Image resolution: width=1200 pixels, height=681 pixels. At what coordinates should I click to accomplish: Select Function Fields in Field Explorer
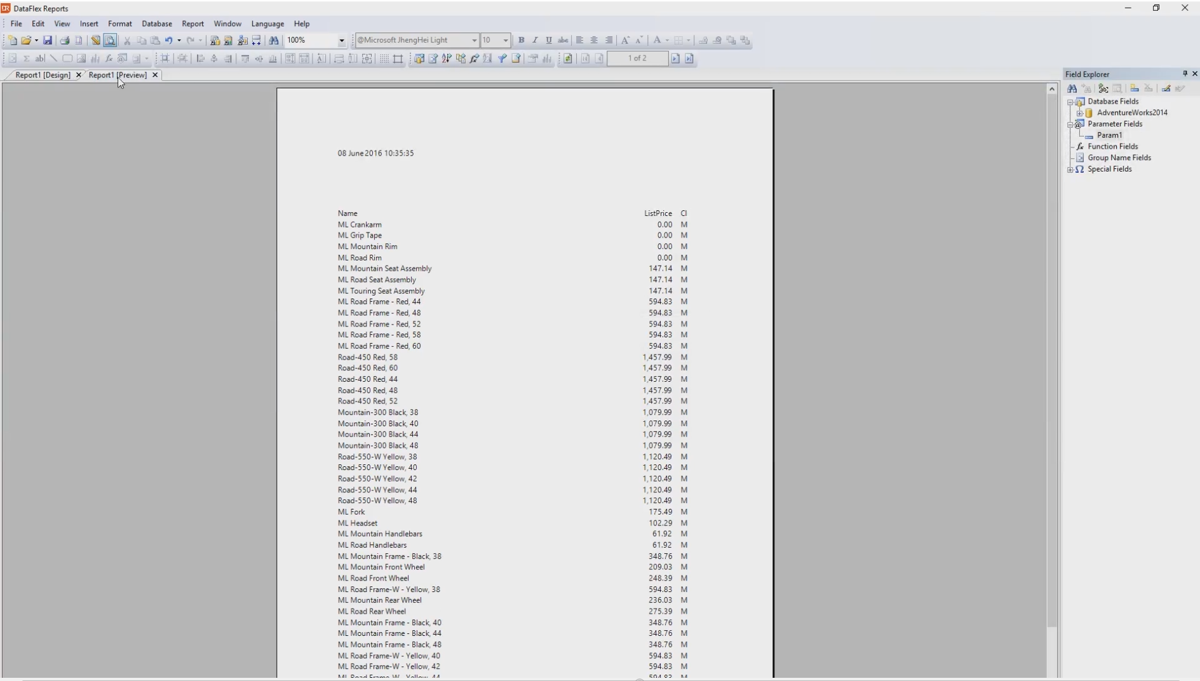[x=1112, y=147]
